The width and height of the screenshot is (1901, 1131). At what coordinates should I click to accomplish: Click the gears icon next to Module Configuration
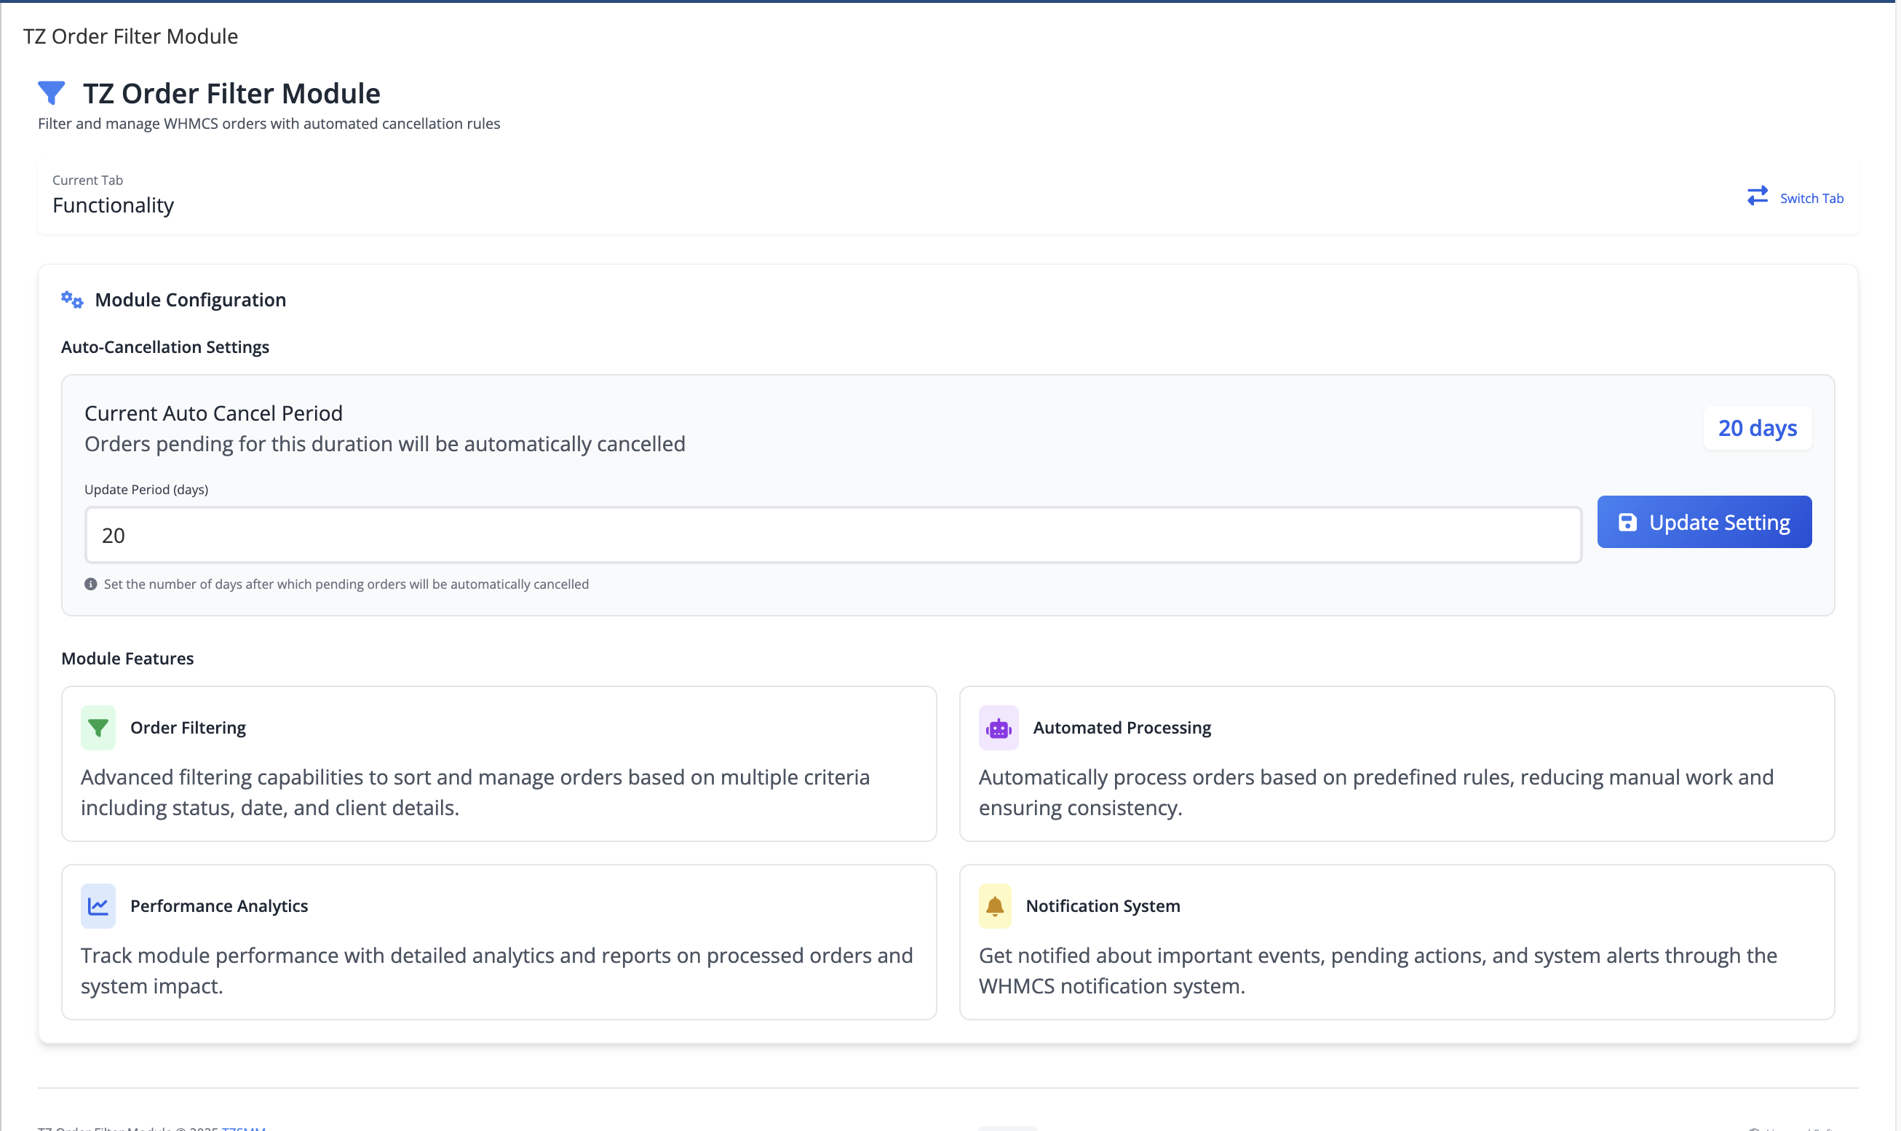click(71, 298)
